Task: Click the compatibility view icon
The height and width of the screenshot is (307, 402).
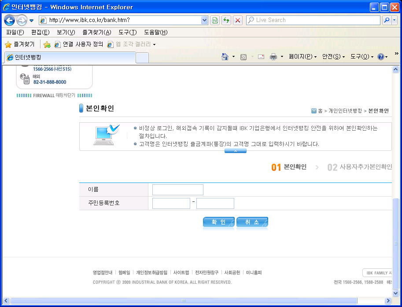Action: 215,20
